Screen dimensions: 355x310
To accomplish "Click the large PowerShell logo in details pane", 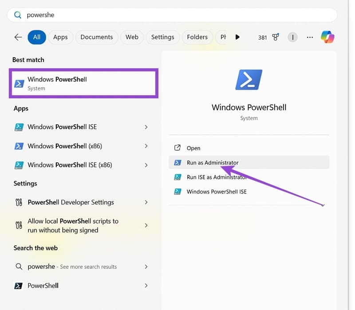I will coord(249,80).
